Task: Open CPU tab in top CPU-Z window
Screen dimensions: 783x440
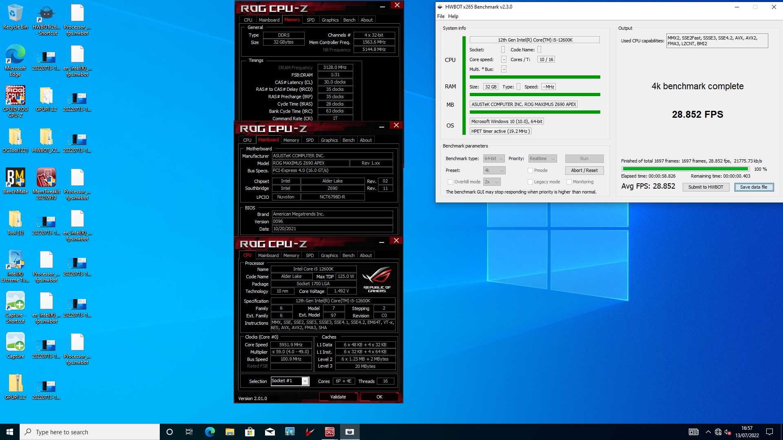Action: click(x=248, y=20)
